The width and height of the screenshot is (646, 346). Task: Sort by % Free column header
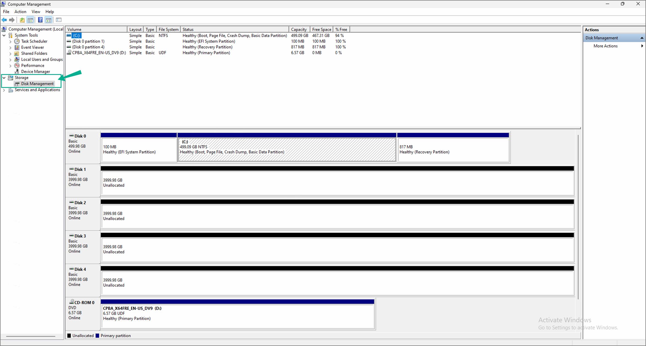341,29
